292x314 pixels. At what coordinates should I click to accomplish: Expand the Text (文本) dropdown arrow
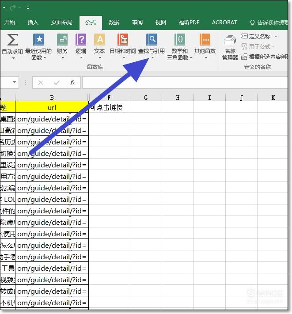tap(100, 58)
